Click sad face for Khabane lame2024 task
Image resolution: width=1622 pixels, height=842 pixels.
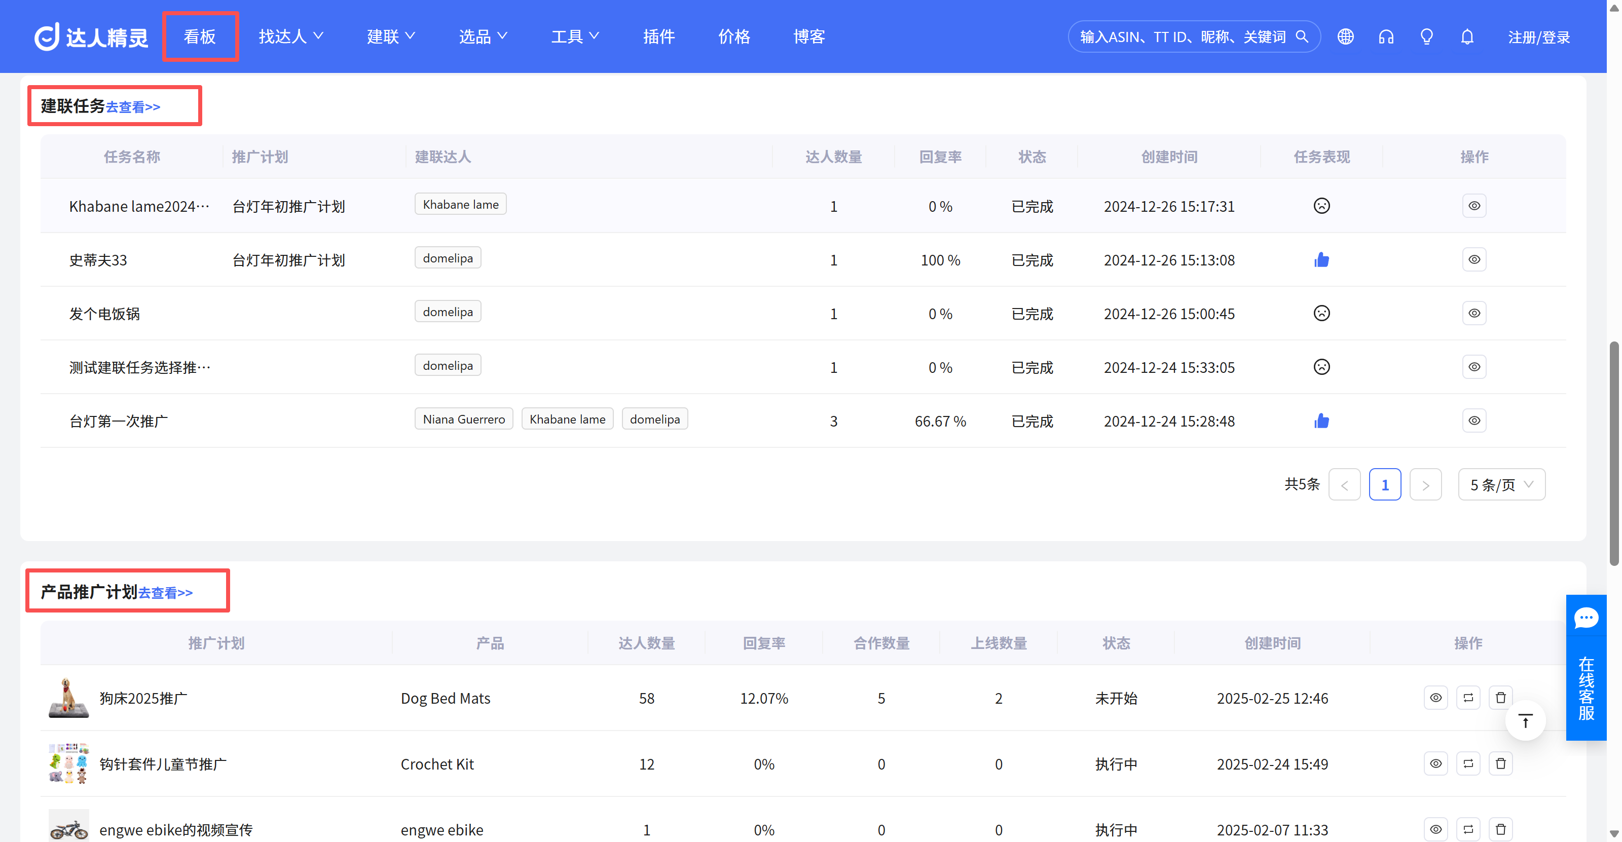pos(1321,206)
